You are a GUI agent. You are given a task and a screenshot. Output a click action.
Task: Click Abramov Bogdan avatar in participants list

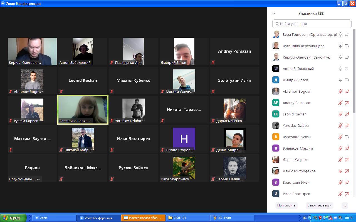[x=276, y=91]
